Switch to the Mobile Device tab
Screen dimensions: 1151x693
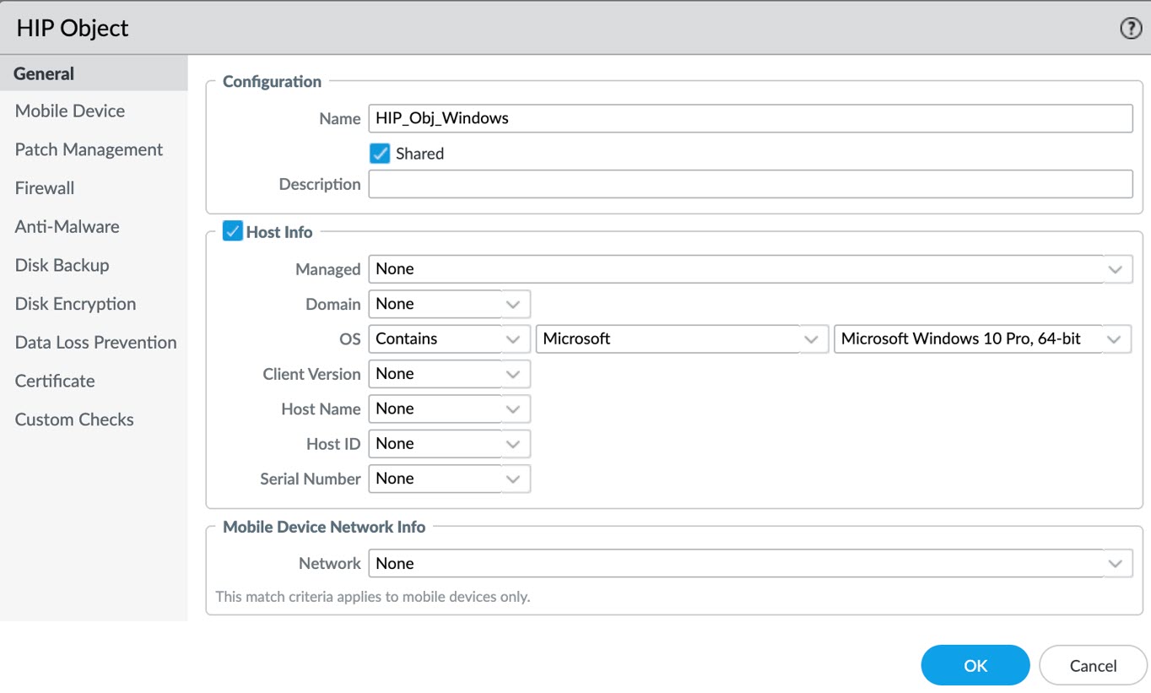pyautogui.click(x=70, y=111)
